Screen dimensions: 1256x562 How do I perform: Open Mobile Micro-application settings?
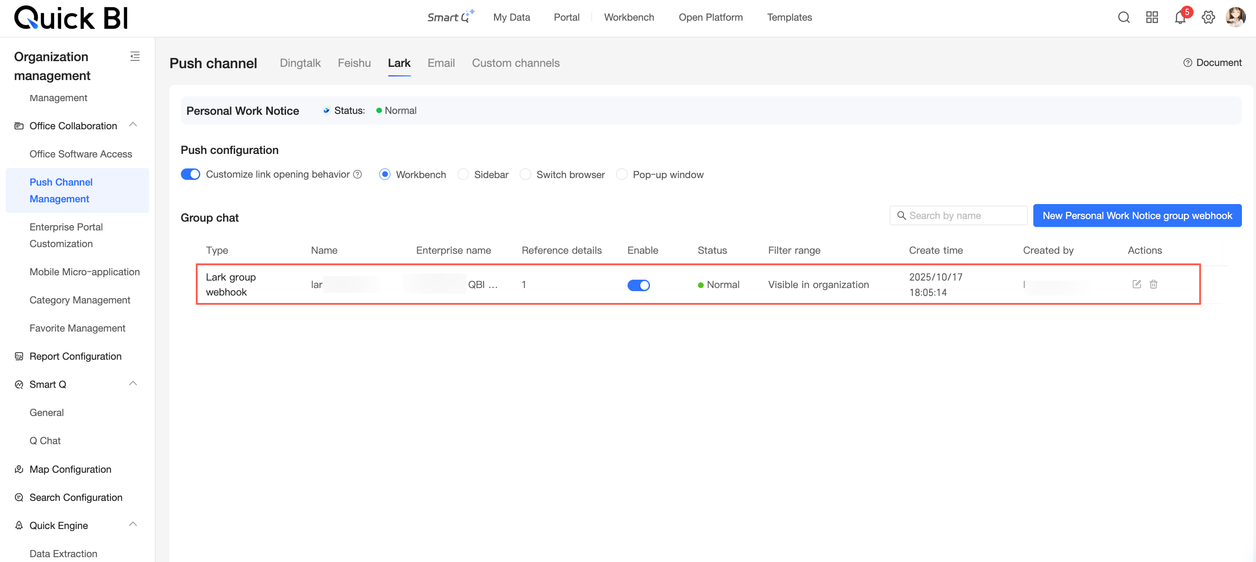85,272
